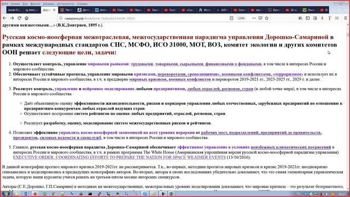The height and width of the screenshot is (197, 350).
Task: Toggle the sidebar panel icon
Action: coord(307,18)
